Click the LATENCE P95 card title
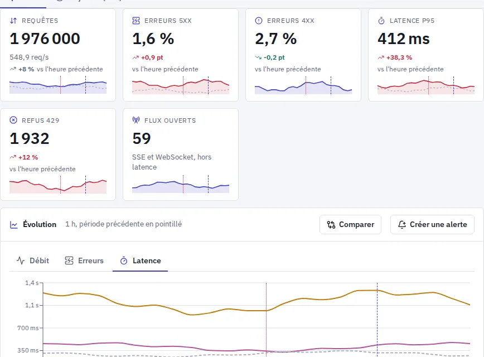 (x=412, y=21)
